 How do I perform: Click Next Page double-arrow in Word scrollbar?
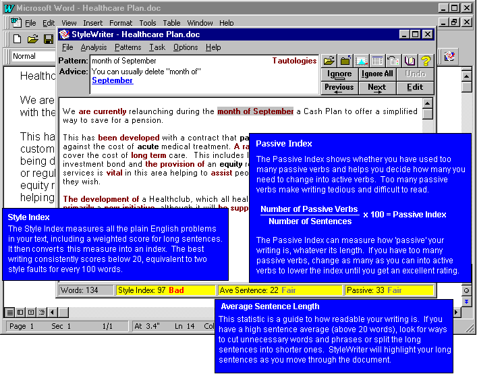tap(466, 302)
